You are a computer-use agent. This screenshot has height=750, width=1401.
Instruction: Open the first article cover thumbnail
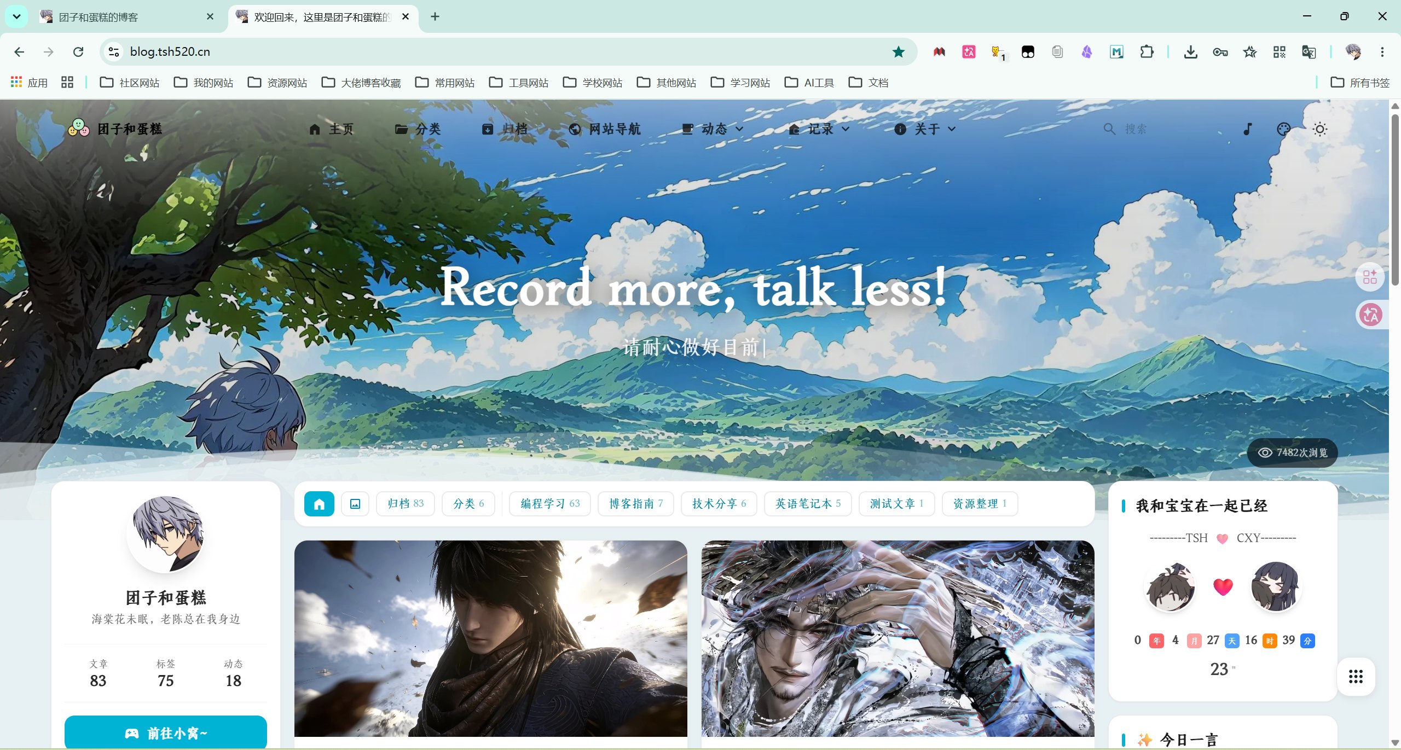pyautogui.click(x=491, y=638)
